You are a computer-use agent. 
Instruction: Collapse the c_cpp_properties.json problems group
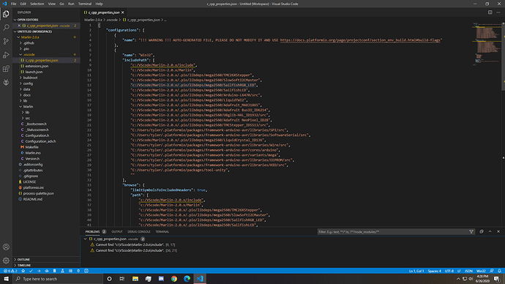click(86, 239)
